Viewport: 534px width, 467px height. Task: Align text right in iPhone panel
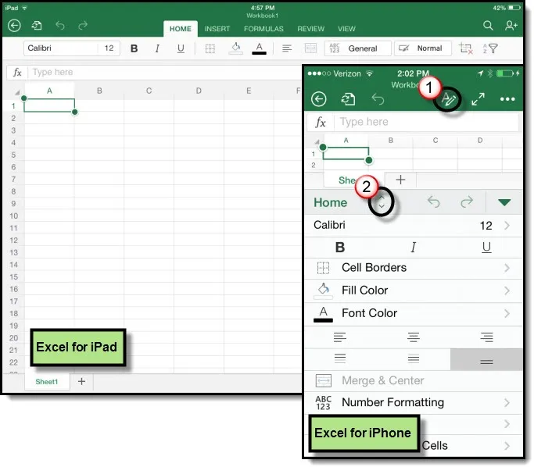click(x=486, y=337)
